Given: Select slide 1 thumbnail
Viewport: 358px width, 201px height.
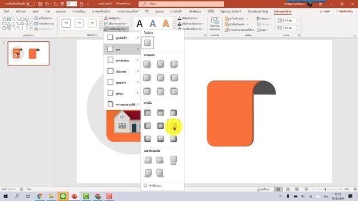Looking at the screenshot, I should 29,54.
